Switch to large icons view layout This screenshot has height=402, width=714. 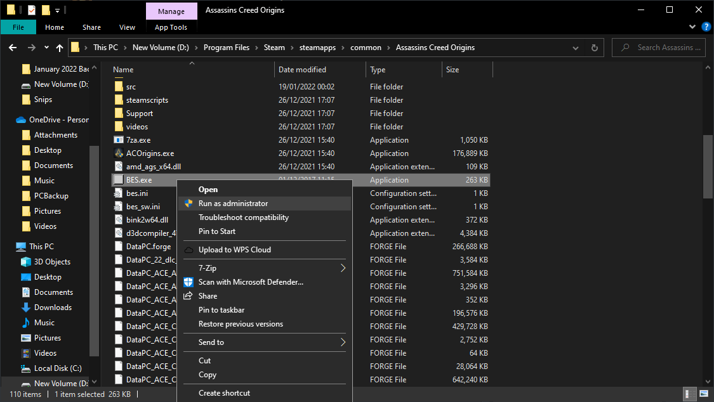coord(704,394)
